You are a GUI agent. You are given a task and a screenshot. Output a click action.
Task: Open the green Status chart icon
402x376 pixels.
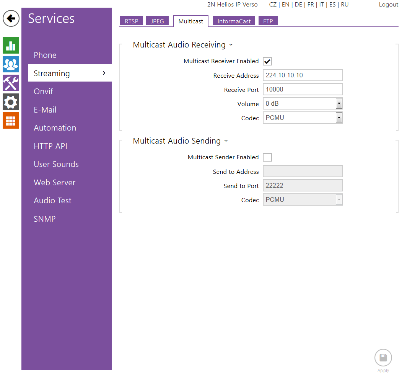(x=11, y=45)
